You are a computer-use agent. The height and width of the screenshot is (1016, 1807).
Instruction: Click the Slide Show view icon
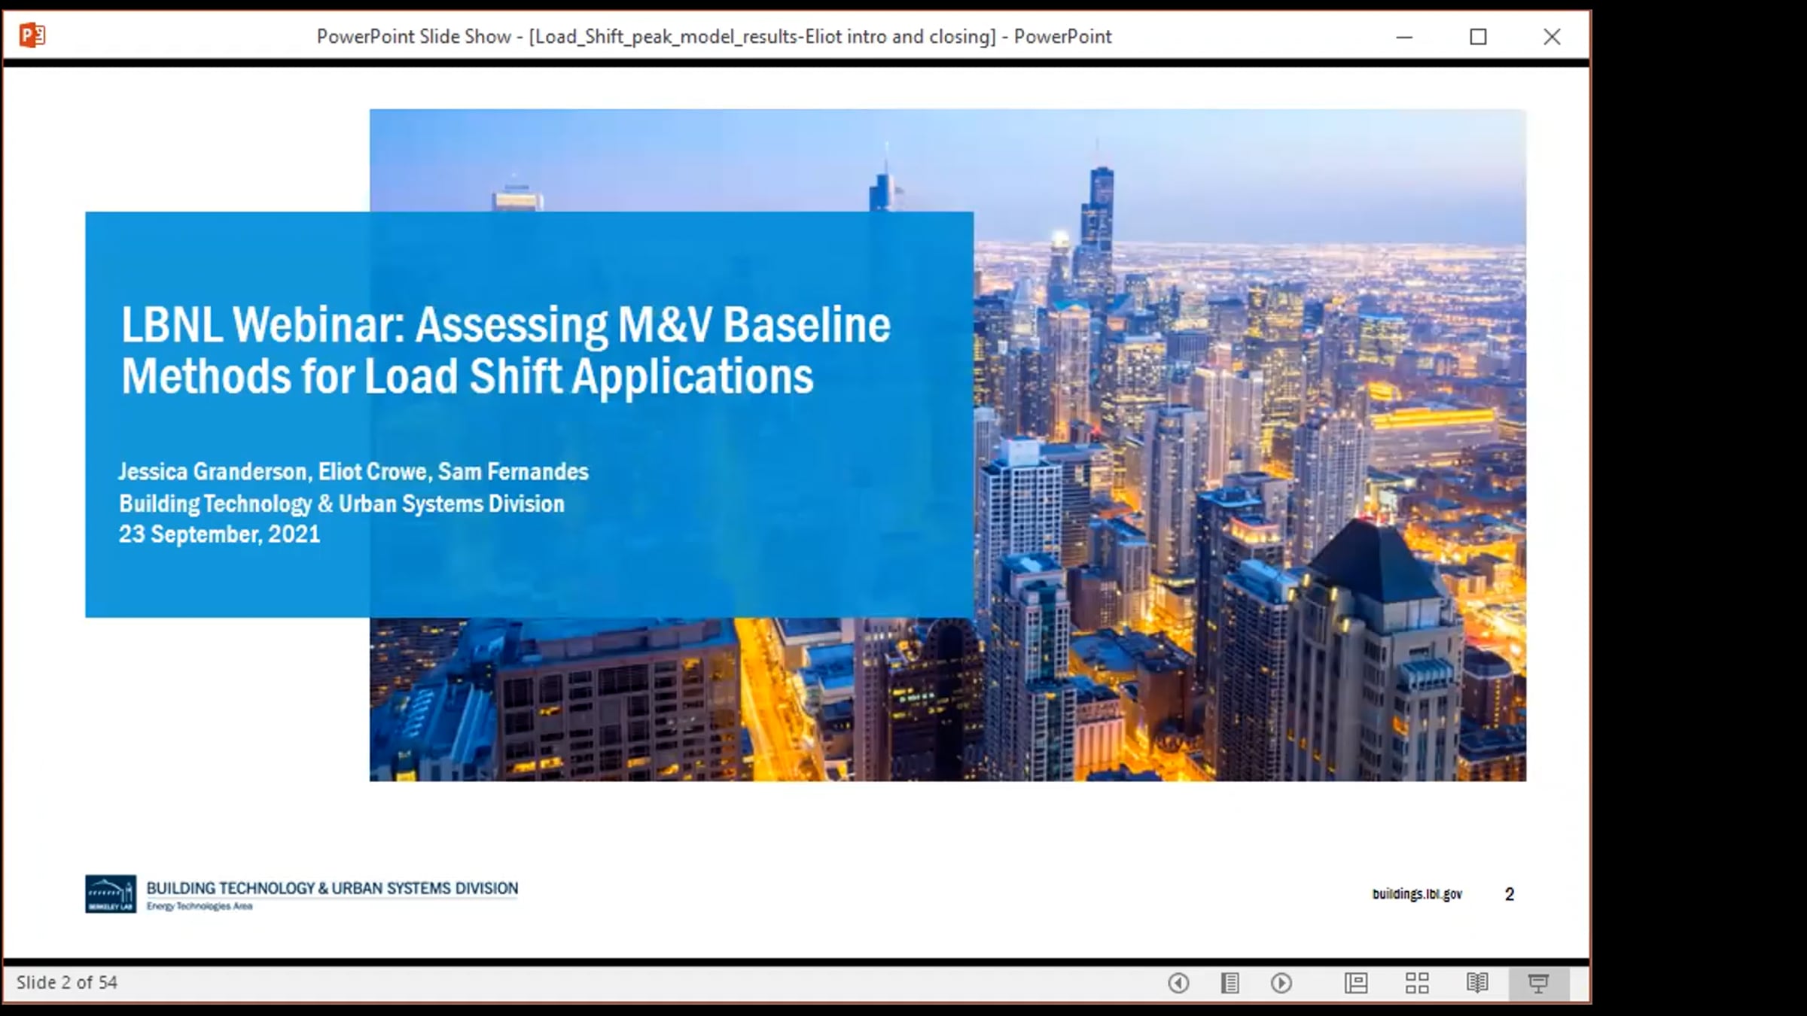pyautogui.click(x=1538, y=983)
